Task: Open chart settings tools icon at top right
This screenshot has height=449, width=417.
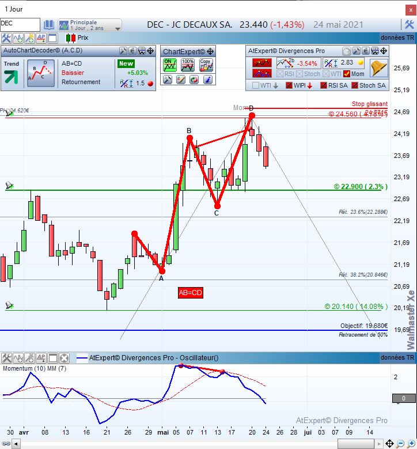Action: [x=410, y=25]
